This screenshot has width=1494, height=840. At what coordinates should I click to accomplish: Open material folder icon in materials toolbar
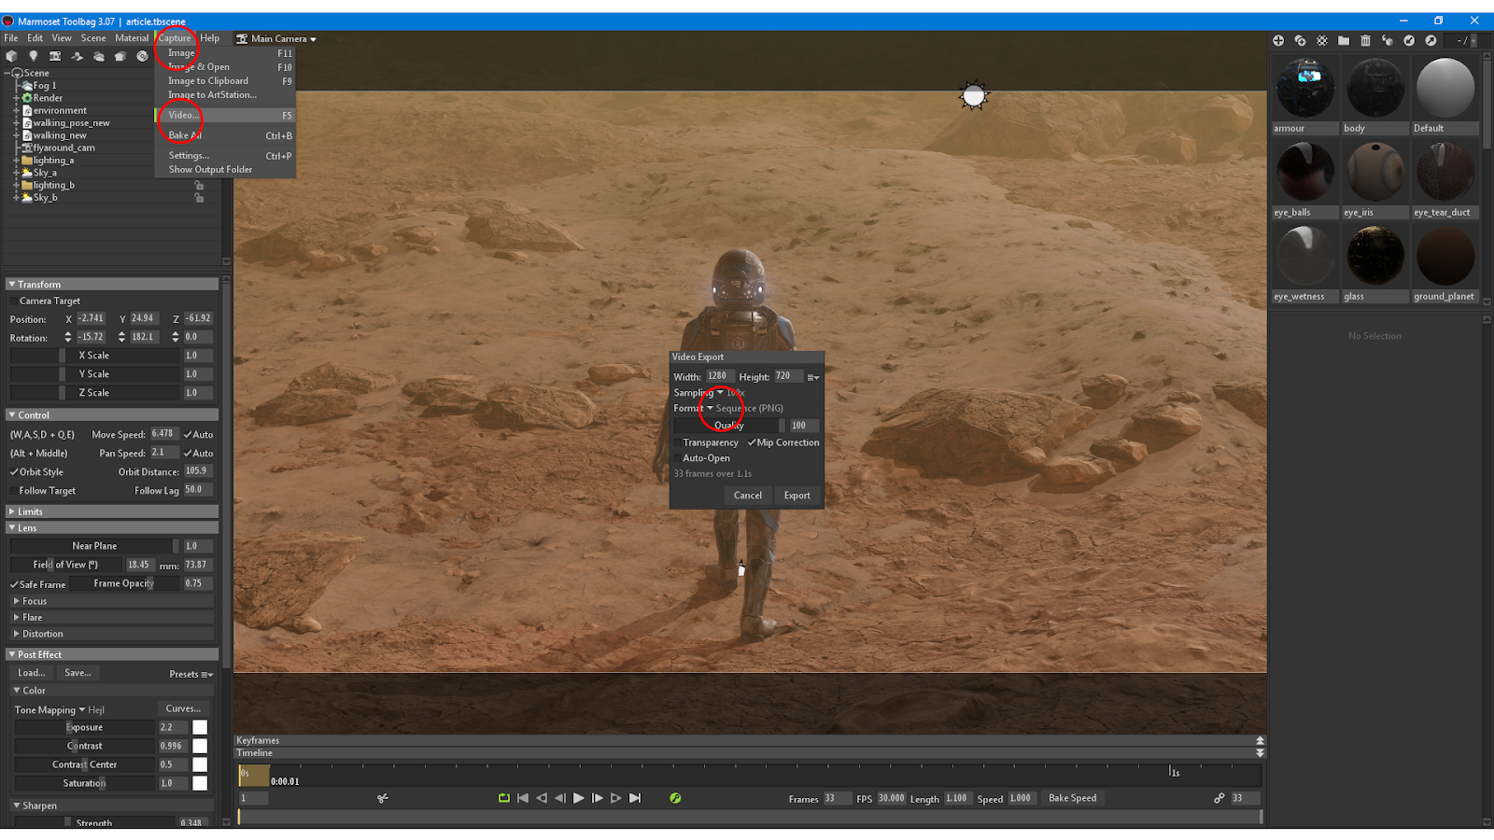1344,40
